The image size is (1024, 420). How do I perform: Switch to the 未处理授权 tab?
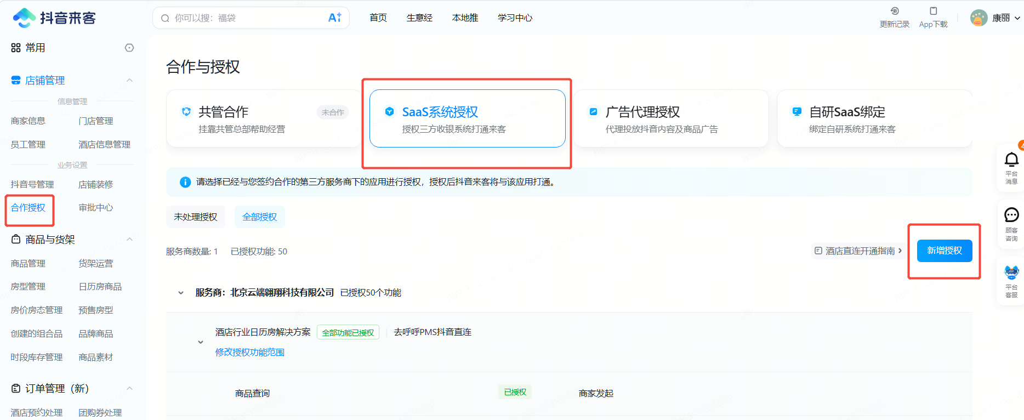point(196,217)
